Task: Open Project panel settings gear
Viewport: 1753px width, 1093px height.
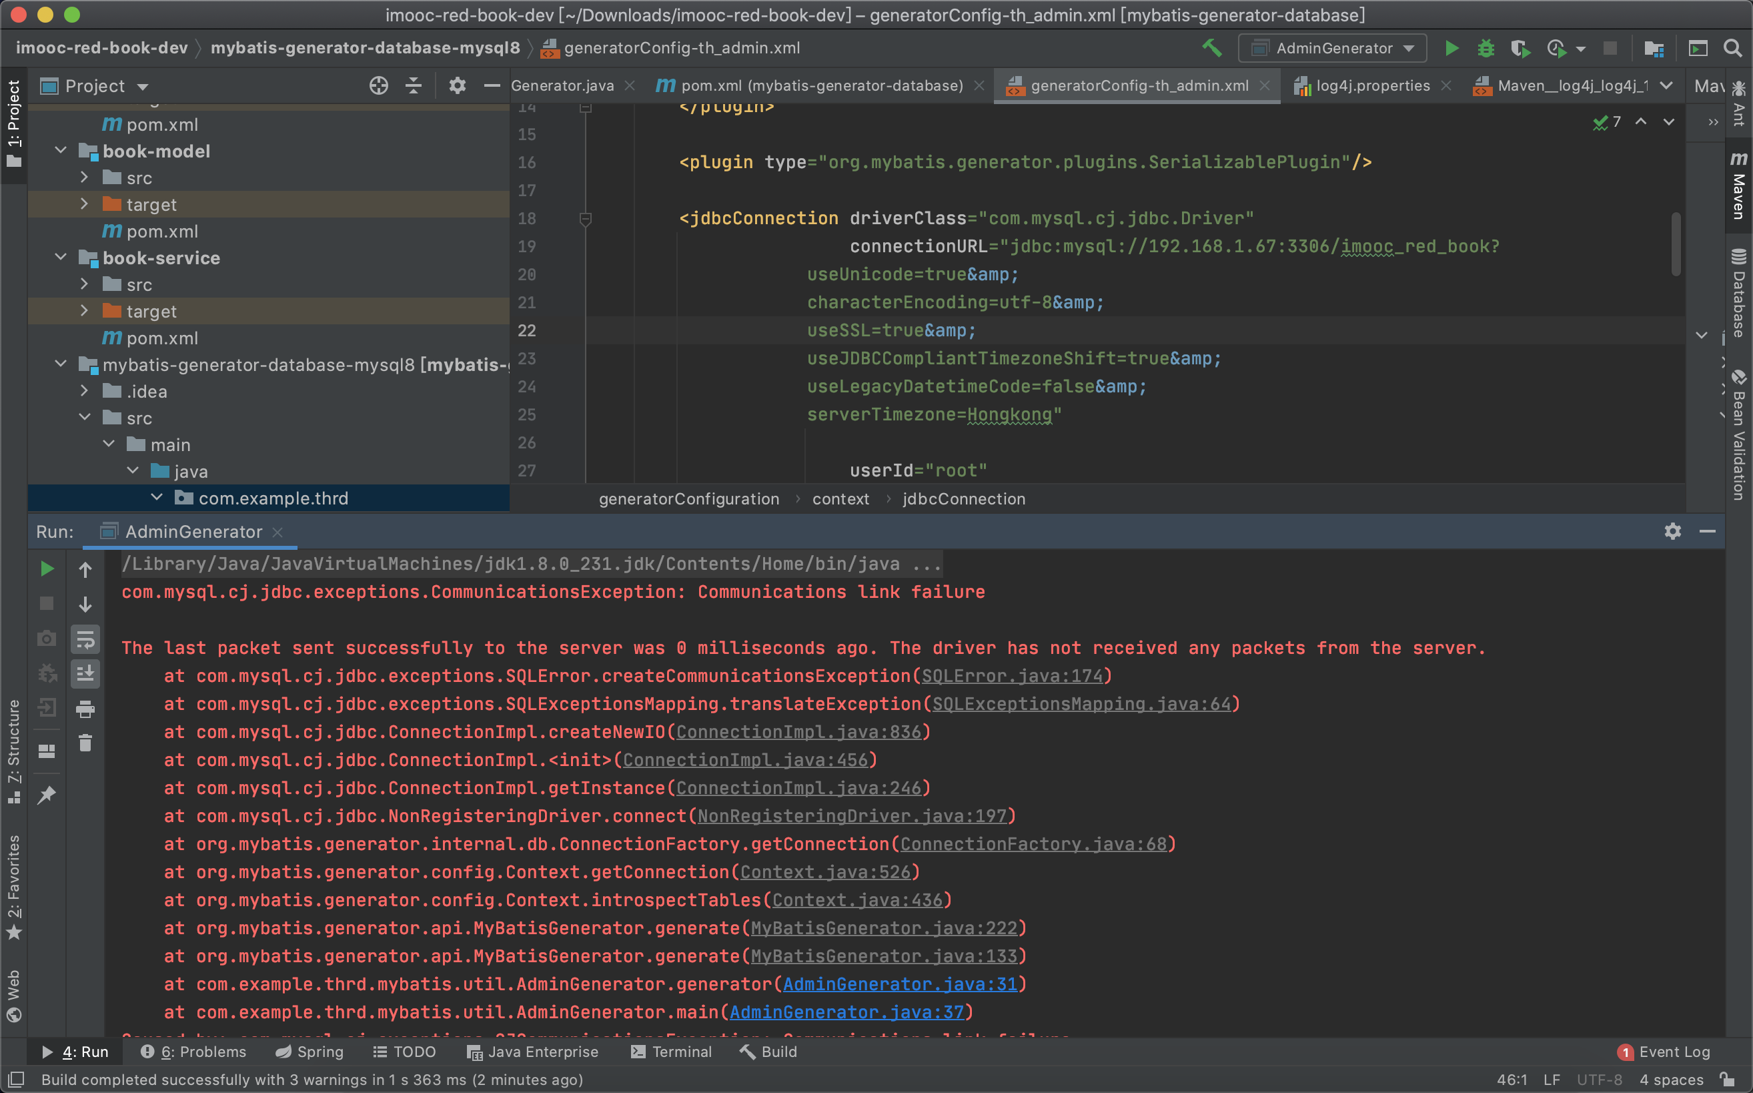Action: tap(458, 86)
